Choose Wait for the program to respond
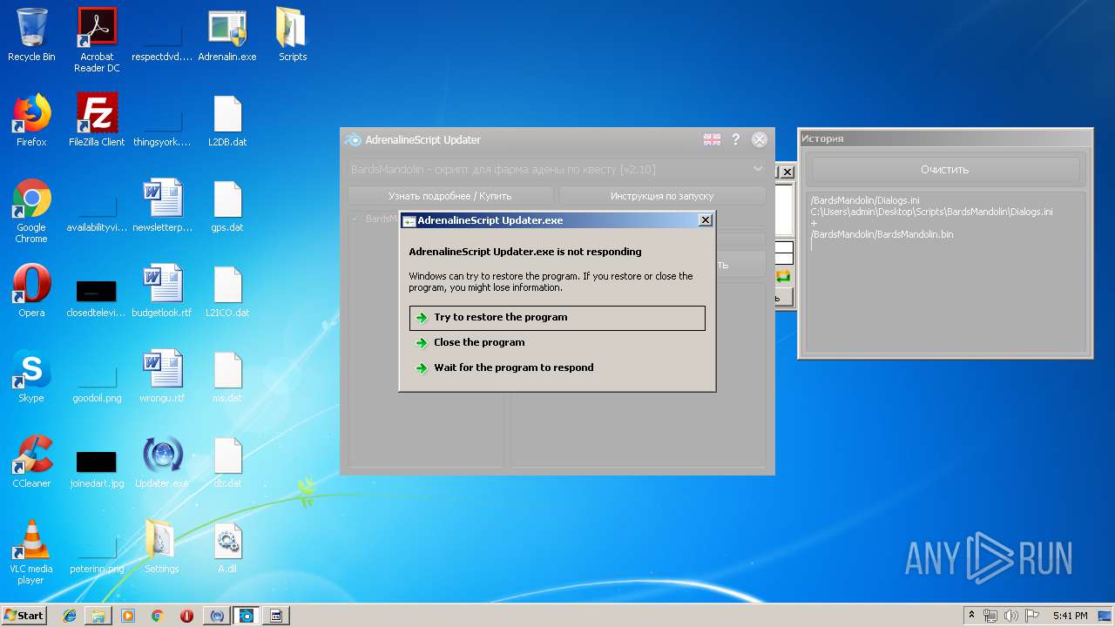The image size is (1115, 627). click(557, 367)
